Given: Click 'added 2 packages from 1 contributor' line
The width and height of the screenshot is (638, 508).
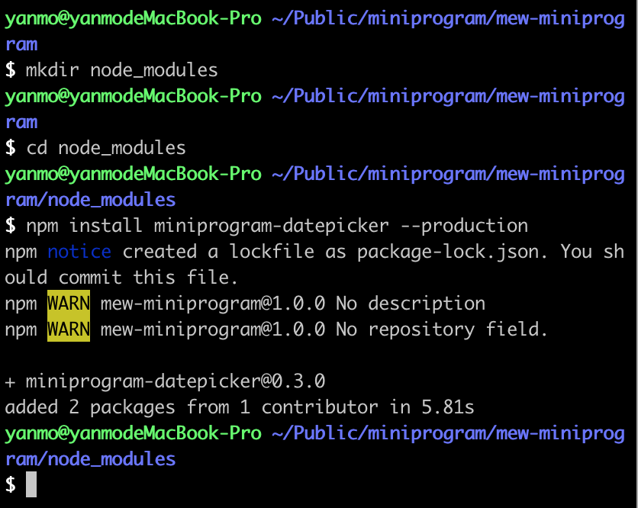Looking at the screenshot, I should coord(240,407).
